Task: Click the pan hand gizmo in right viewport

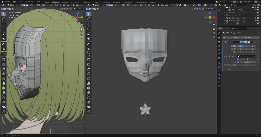Action: 214,29
